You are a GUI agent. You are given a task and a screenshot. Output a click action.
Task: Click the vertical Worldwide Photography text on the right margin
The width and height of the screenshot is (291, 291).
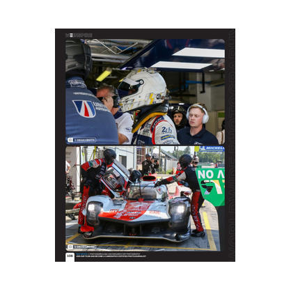[x=232, y=145]
